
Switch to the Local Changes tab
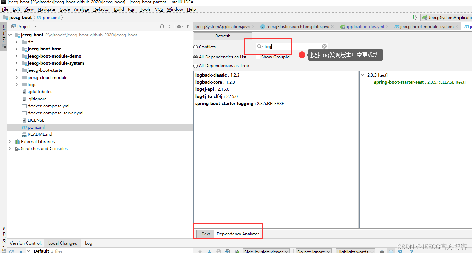tap(63, 243)
